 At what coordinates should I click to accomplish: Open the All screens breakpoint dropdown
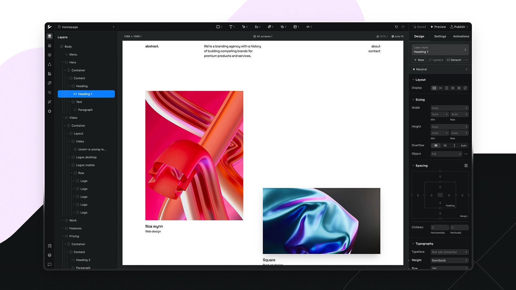click(x=263, y=36)
